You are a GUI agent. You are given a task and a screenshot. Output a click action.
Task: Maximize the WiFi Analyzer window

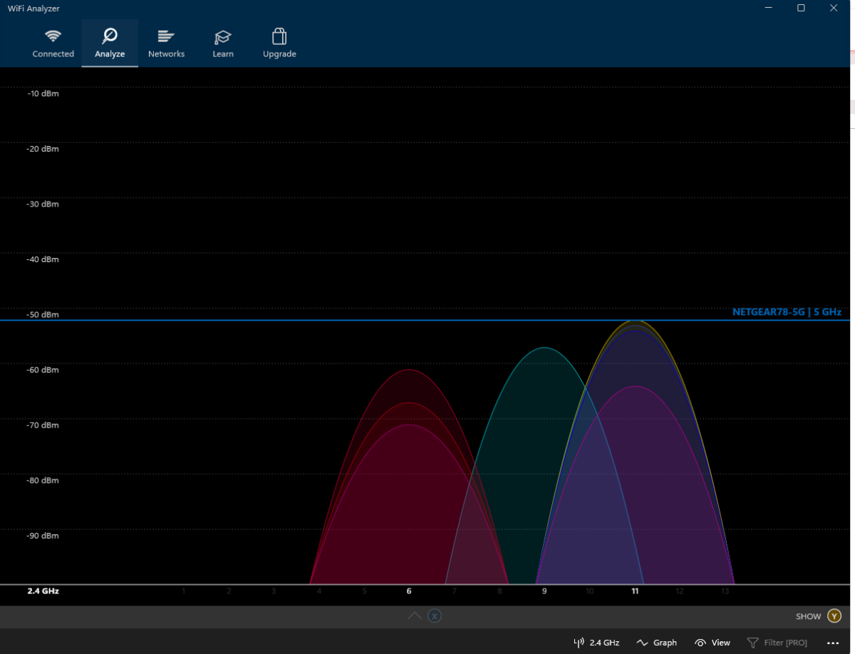[x=801, y=8]
